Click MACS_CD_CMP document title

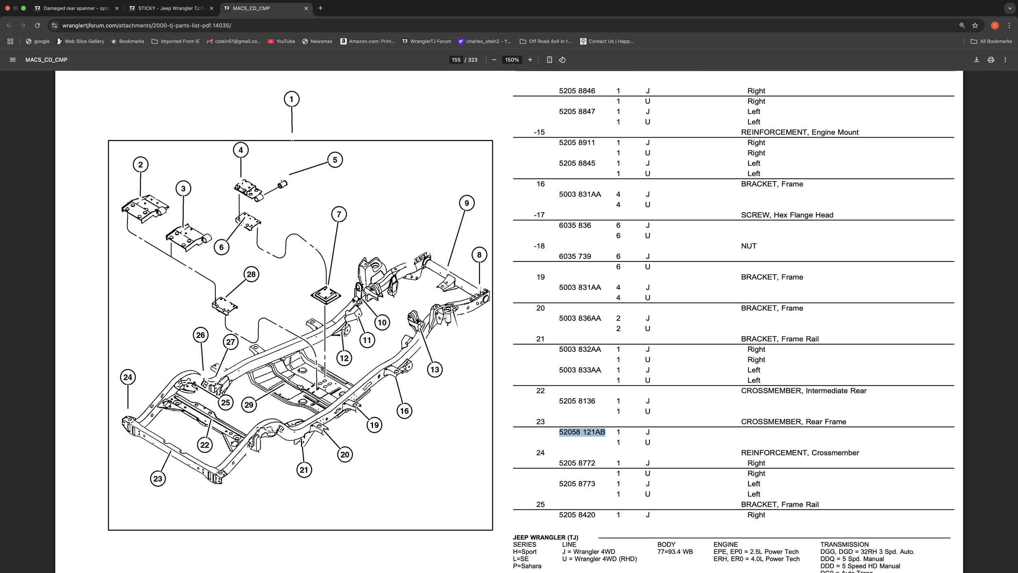pos(46,60)
